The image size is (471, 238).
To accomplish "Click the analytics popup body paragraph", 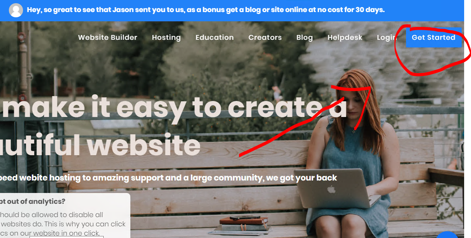I will pyautogui.click(x=63, y=224).
